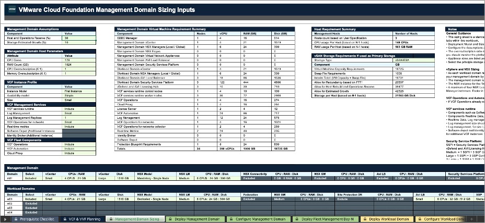
Task: Click the Totals vCPU cell showing 288 vCPUs
Action: click(229, 148)
